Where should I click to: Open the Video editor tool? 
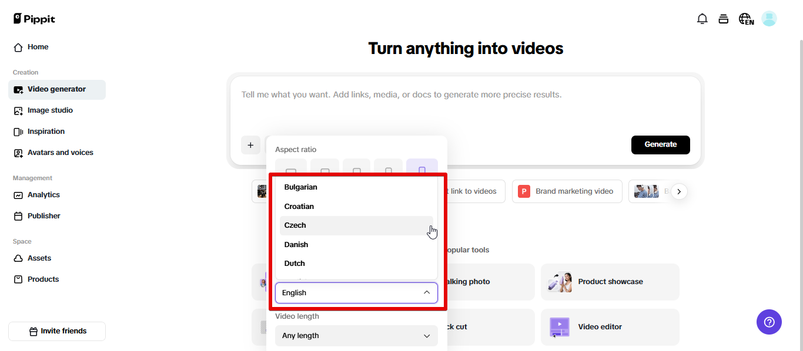coord(610,327)
